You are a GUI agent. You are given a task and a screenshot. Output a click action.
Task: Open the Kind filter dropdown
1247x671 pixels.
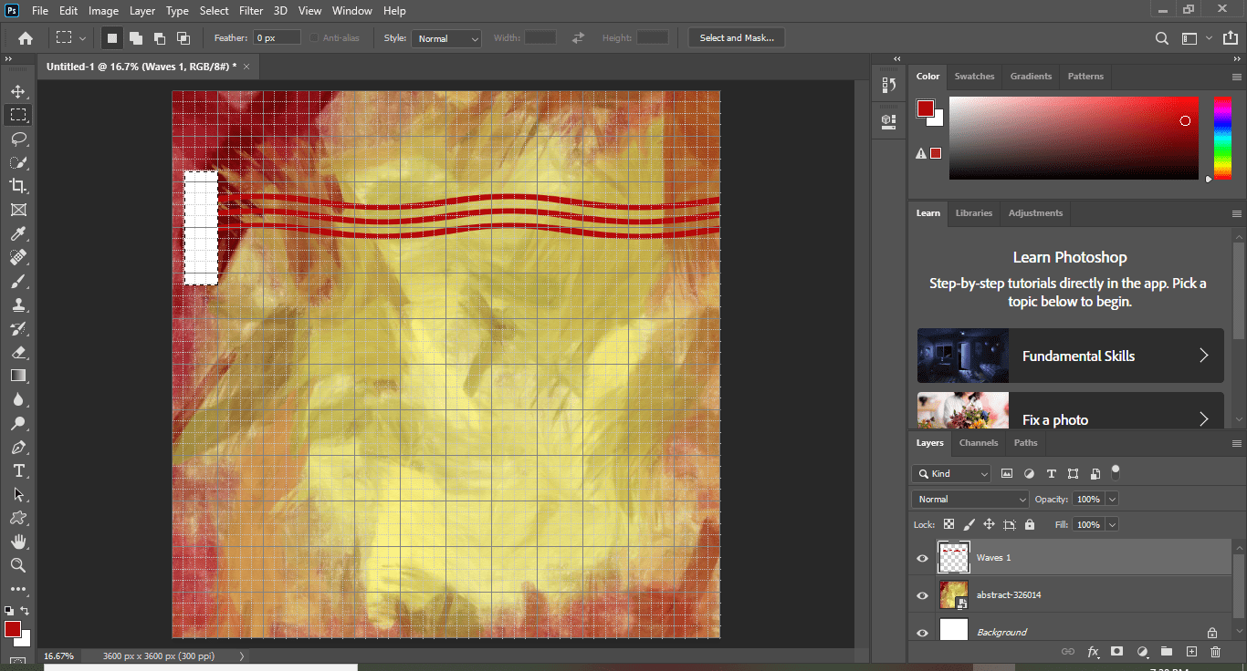[x=951, y=473]
